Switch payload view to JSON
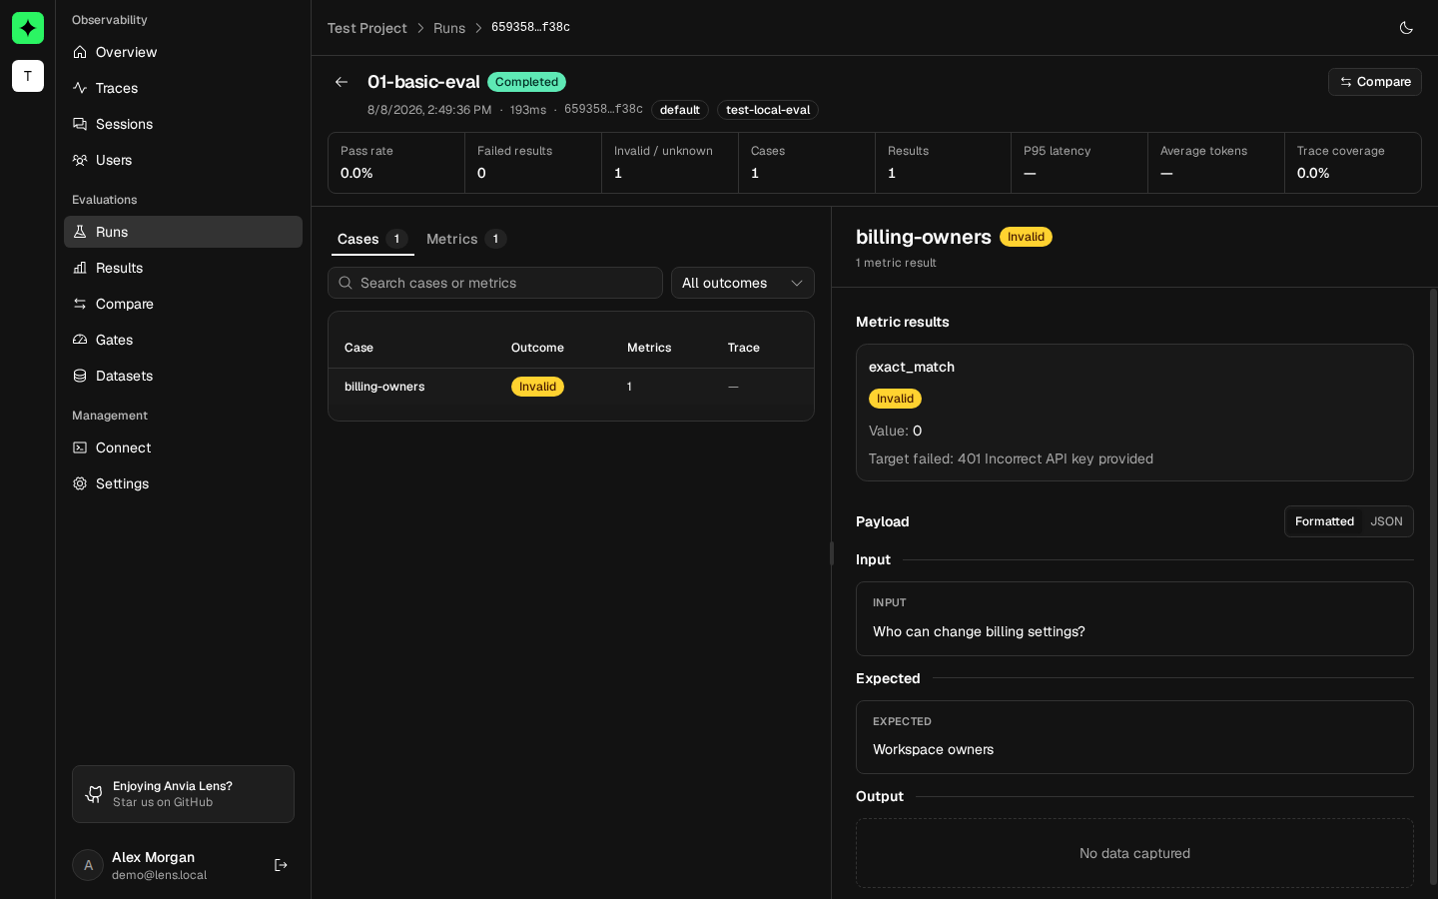 coord(1386,521)
